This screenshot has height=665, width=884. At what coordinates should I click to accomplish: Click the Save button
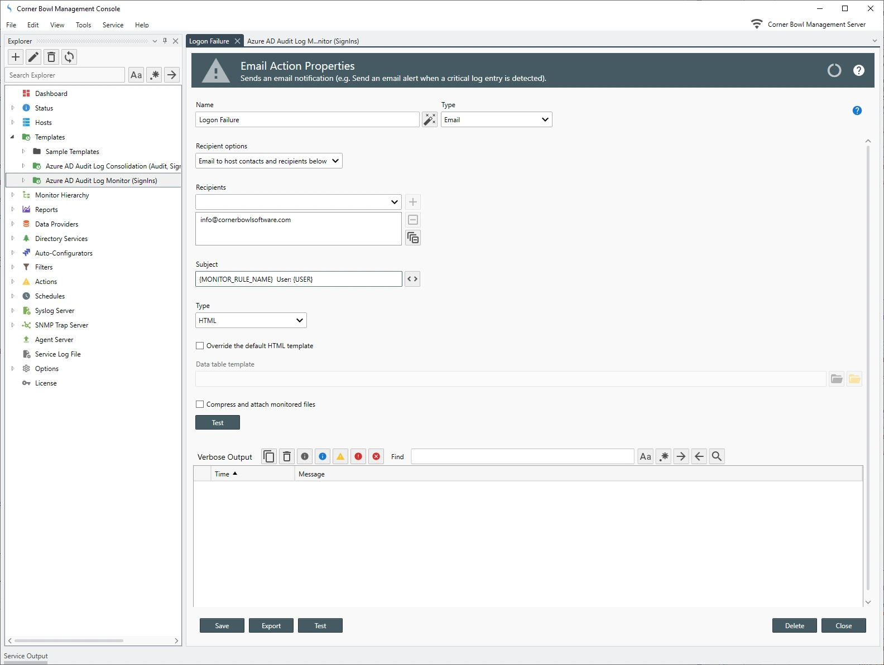(222, 625)
